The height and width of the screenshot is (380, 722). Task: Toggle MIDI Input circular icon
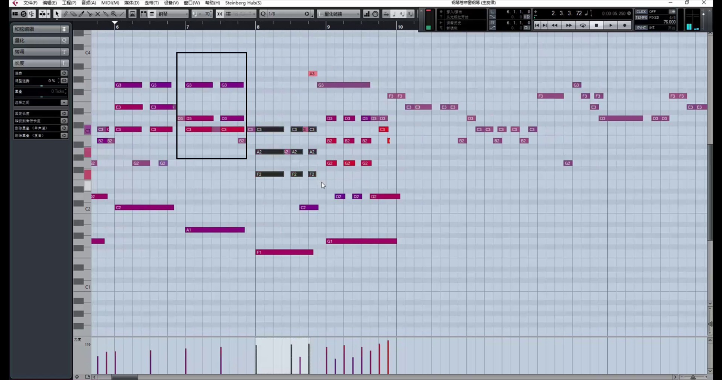coord(375,14)
